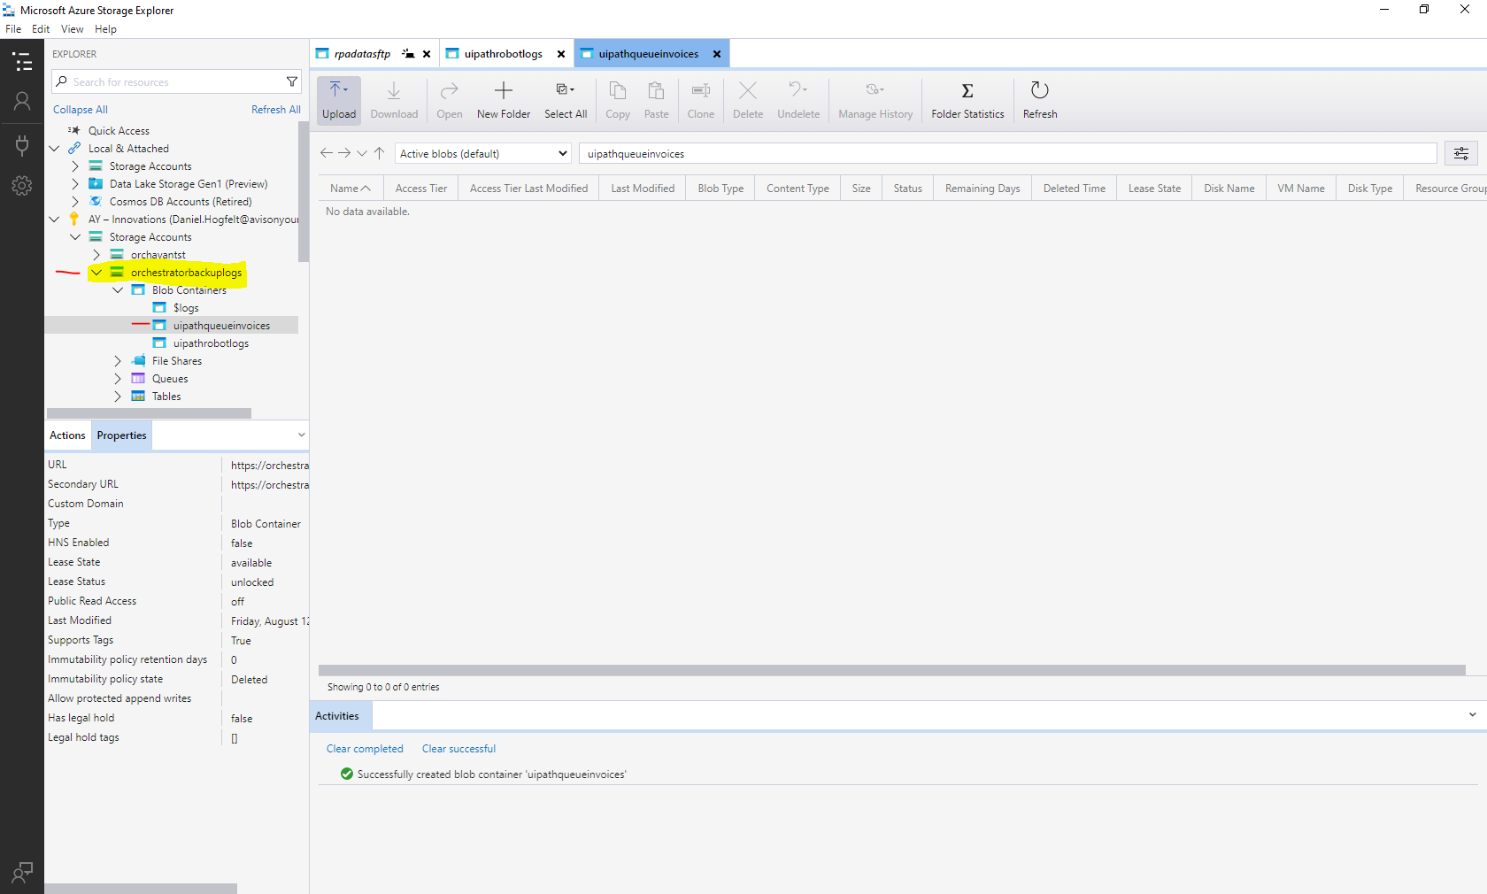Click Select All in toolbar
This screenshot has width=1487, height=894.
click(566, 100)
